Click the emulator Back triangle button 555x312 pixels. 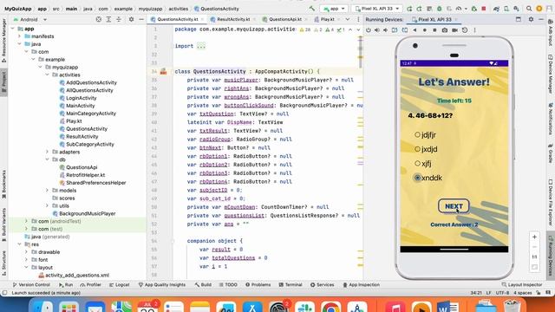415,30
